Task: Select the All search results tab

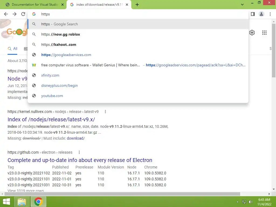Action: [12, 49]
